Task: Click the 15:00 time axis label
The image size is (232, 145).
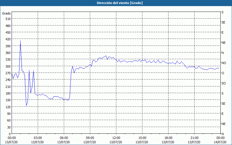Action: click(142, 138)
